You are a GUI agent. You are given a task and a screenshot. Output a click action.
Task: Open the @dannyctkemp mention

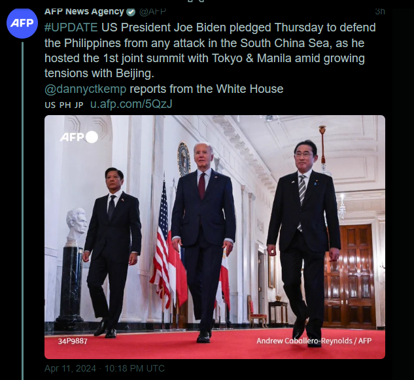(86, 89)
